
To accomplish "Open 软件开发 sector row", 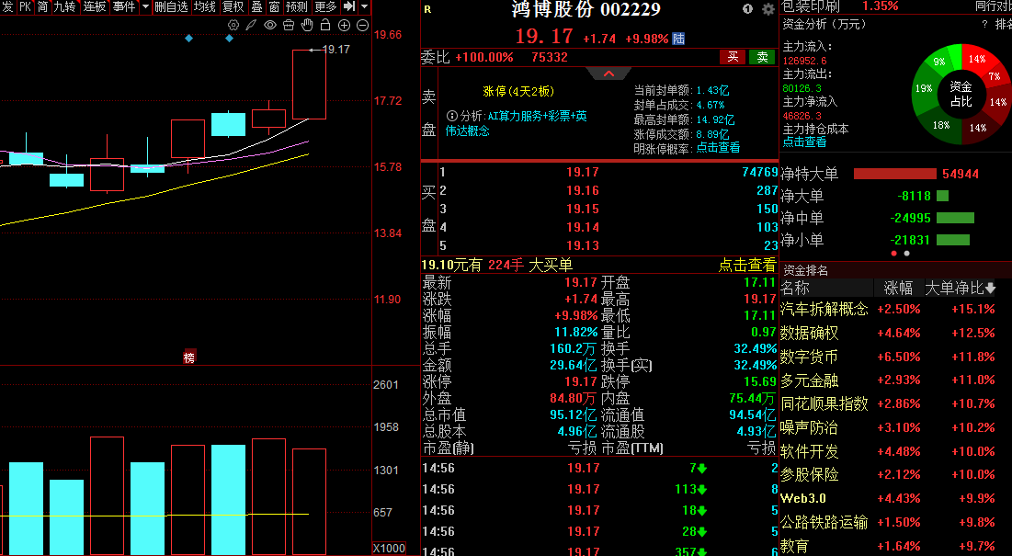I will coord(895,451).
